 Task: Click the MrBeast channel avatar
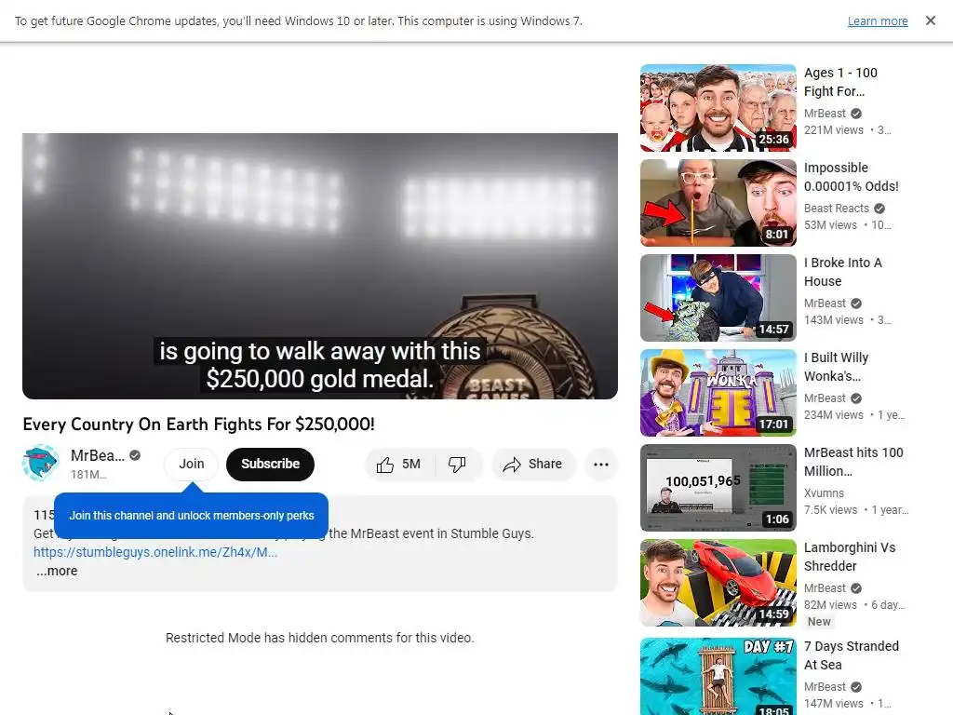click(41, 463)
